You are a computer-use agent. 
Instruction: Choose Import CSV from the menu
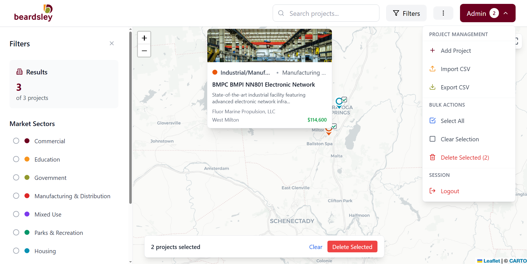coord(455,69)
